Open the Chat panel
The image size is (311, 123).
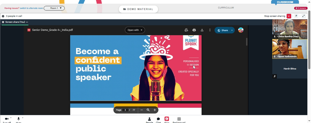coord(158,120)
